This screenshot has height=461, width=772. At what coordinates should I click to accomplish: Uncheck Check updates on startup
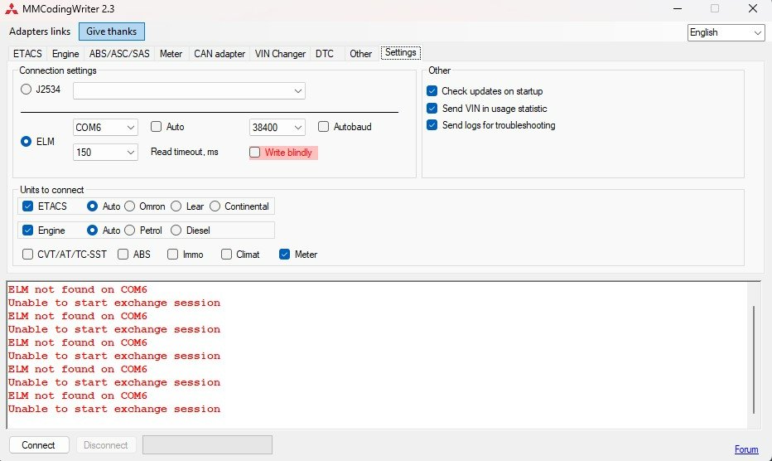(432, 91)
